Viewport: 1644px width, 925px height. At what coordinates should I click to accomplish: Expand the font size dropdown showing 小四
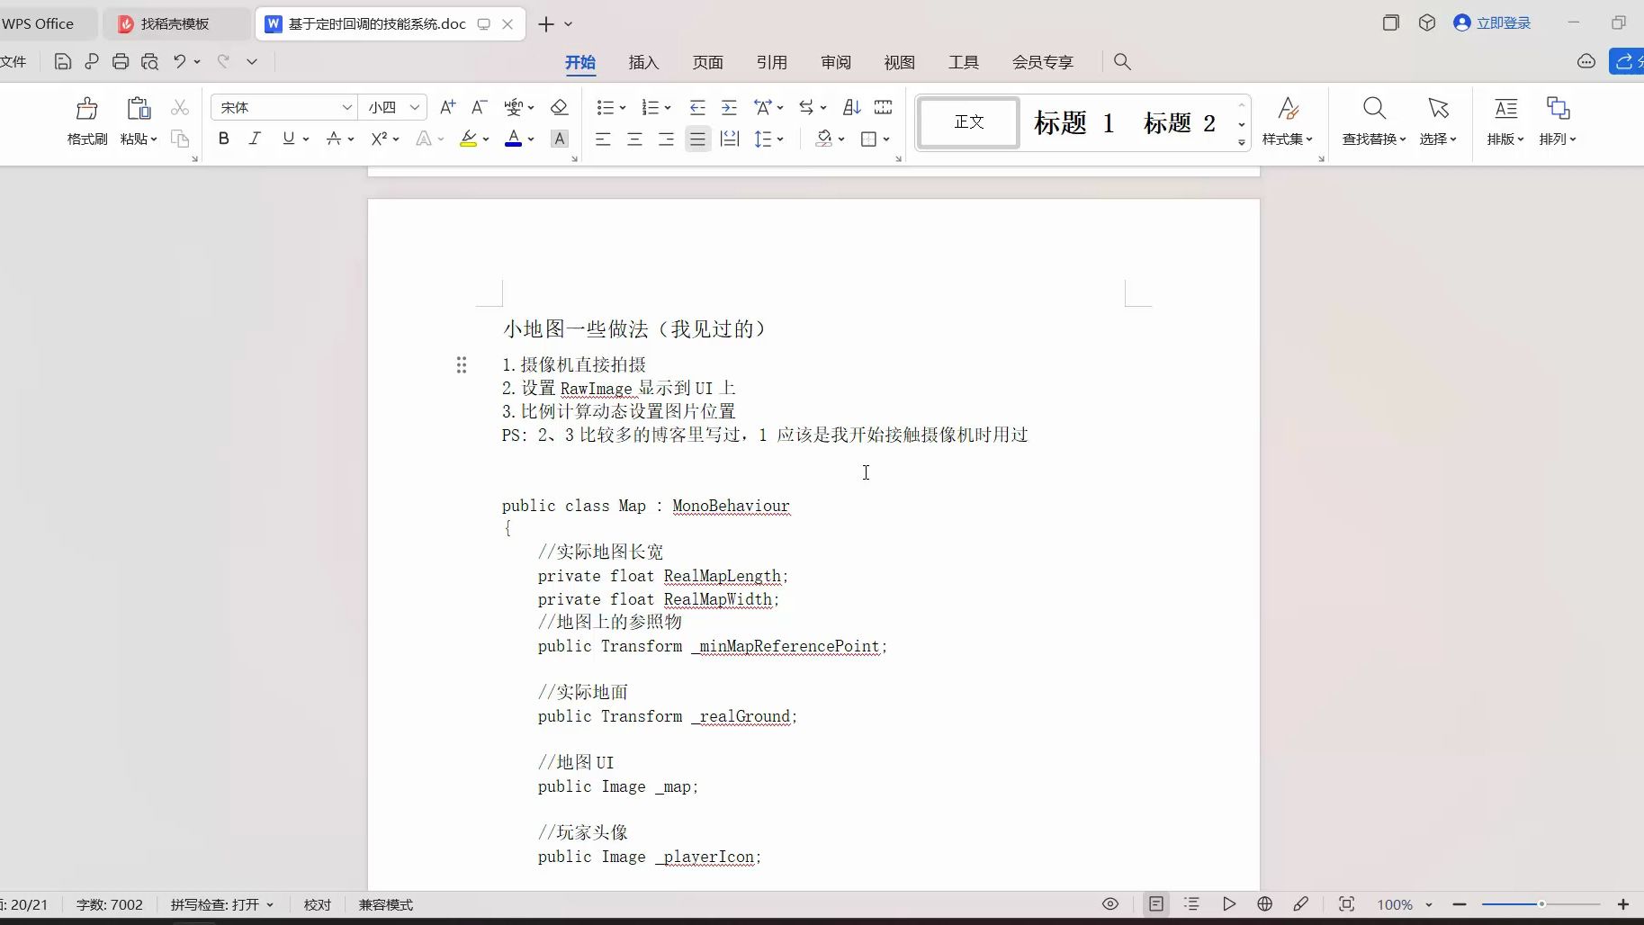(415, 107)
